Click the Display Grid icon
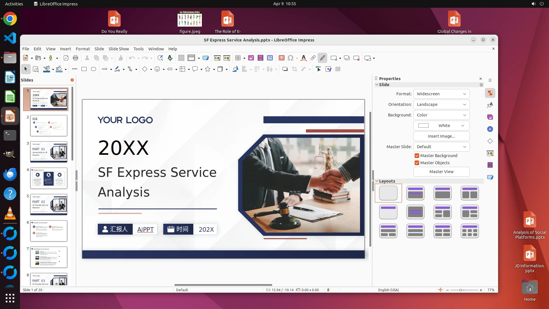Image resolution: width=549 pixels, height=309 pixels. coord(181,58)
